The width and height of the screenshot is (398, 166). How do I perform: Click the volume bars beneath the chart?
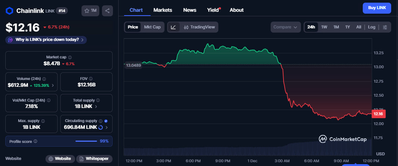pos(248,149)
